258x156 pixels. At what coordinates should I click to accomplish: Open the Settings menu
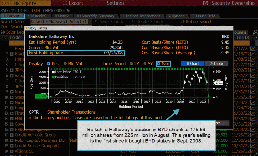(116, 3)
